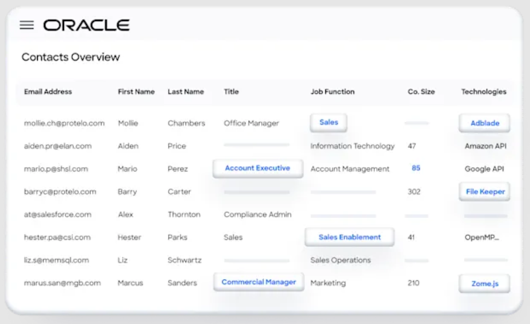The image size is (530, 324).
Task: Click company size 41
Action: pos(411,238)
